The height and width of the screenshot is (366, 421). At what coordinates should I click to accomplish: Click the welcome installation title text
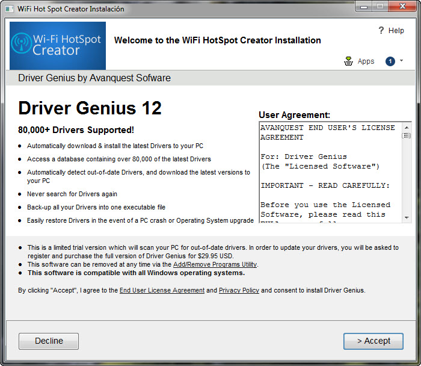(218, 40)
